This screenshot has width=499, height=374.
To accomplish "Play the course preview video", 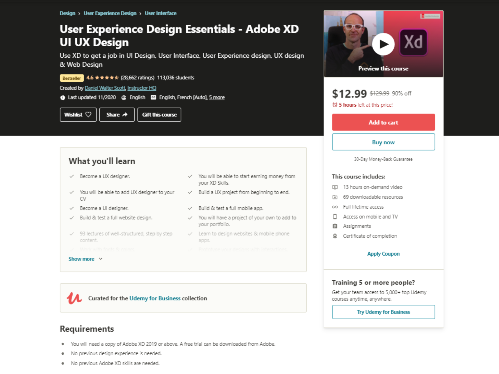I will (x=383, y=44).
